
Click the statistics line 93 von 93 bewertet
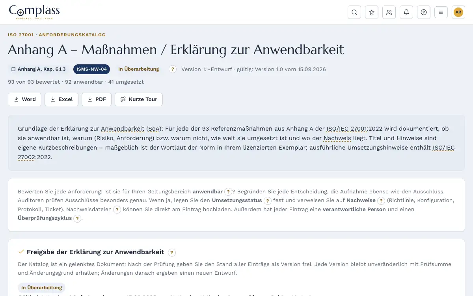pos(76,82)
